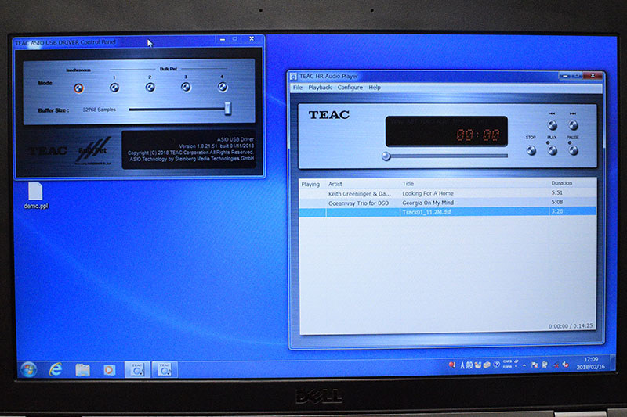Select Bulk Pet mode 2
627x417 pixels.
click(x=150, y=87)
